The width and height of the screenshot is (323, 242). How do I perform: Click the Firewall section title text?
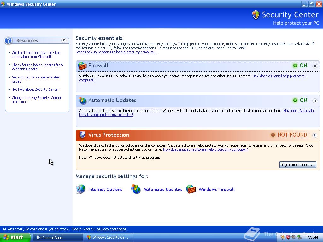click(x=98, y=66)
